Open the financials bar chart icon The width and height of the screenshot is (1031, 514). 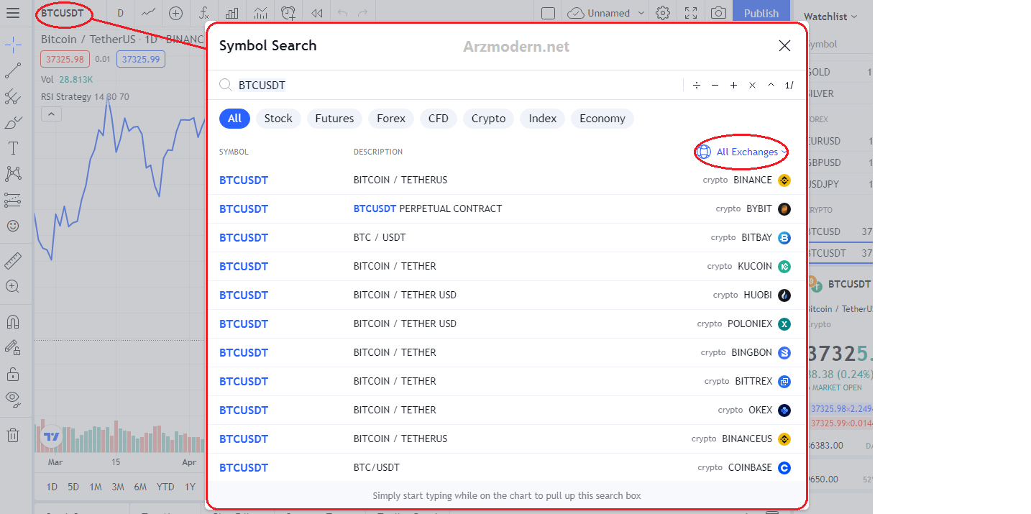coord(232,13)
